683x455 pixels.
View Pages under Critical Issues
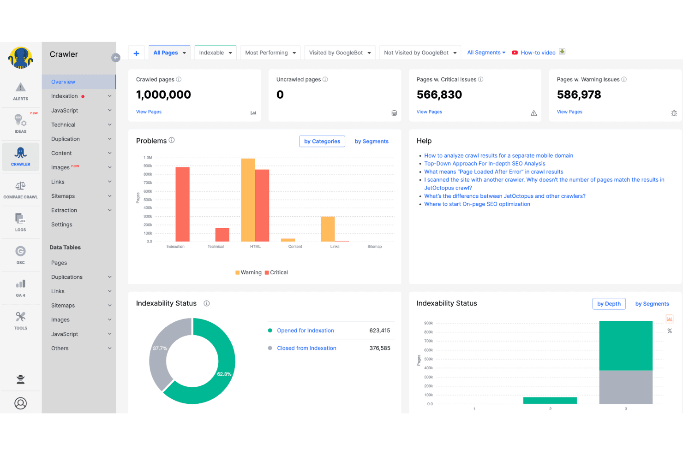click(x=429, y=112)
